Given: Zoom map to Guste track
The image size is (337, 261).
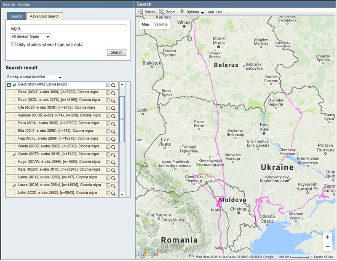Looking at the screenshot, I should click(113, 155).
